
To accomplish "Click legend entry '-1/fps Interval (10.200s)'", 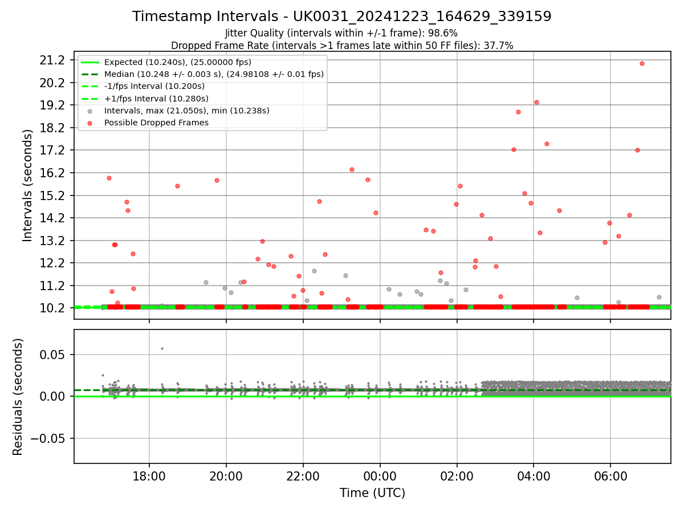I will tap(154, 86).
